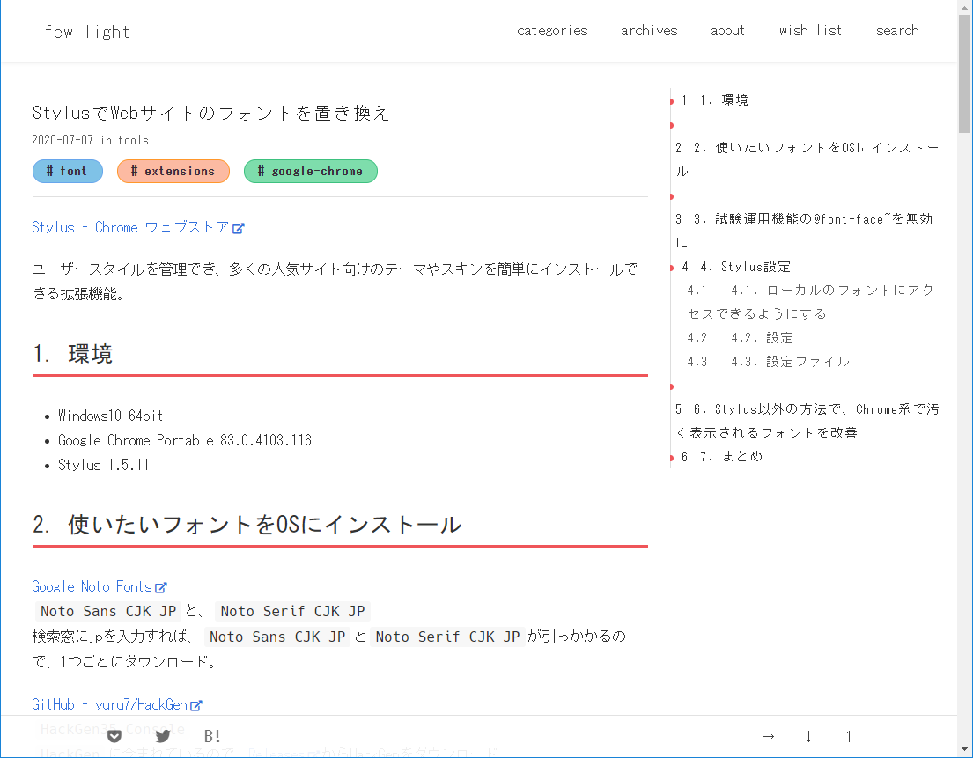The height and width of the screenshot is (758, 973).
Task: Click the article title StylusでWebサイトのフォントを置き換え
Action: (x=211, y=113)
